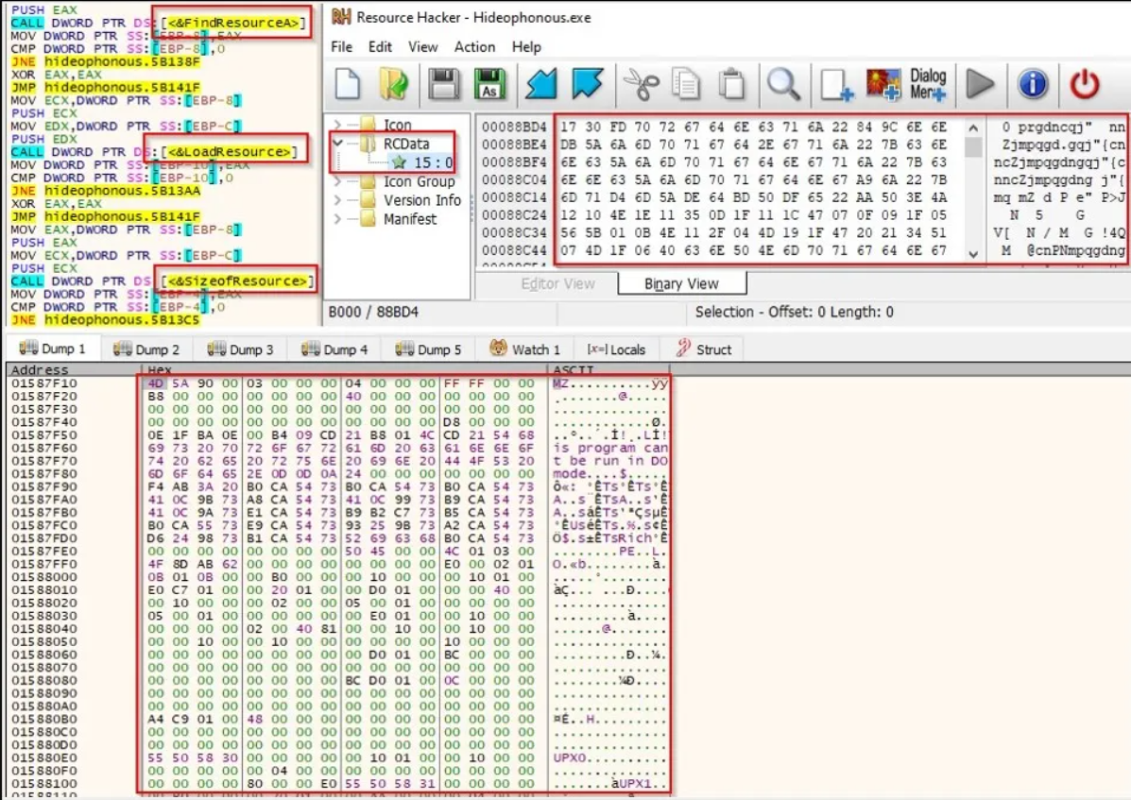Image resolution: width=1131 pixels, height=800 pixels.
Task: Open the View menu
Action: point(422,47)
